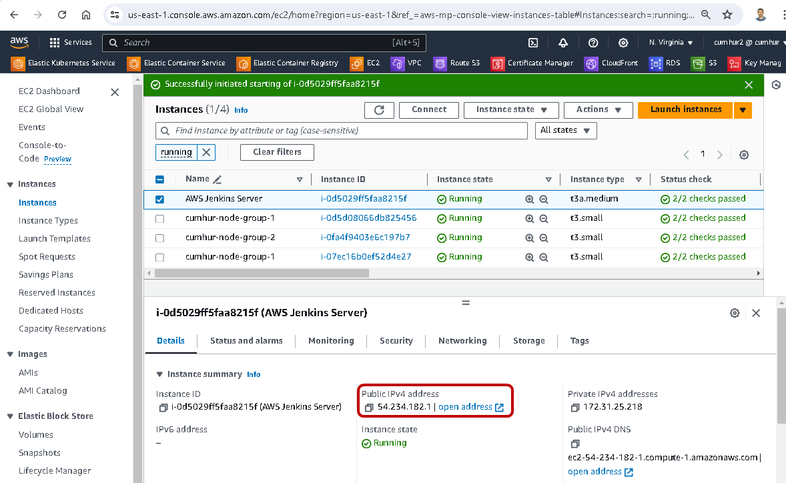This screenshot has height=483, width=786.
Task: Collapse the Instances sidebar section
Action: click(10, 184)
